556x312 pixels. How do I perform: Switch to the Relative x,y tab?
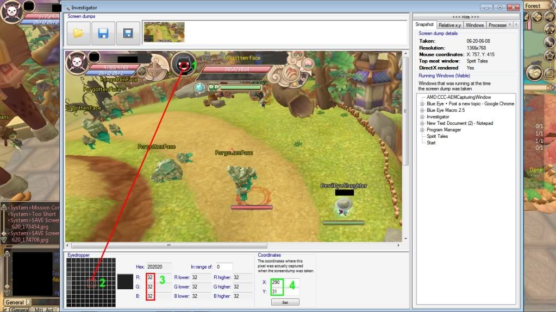[x=449, y=25]
